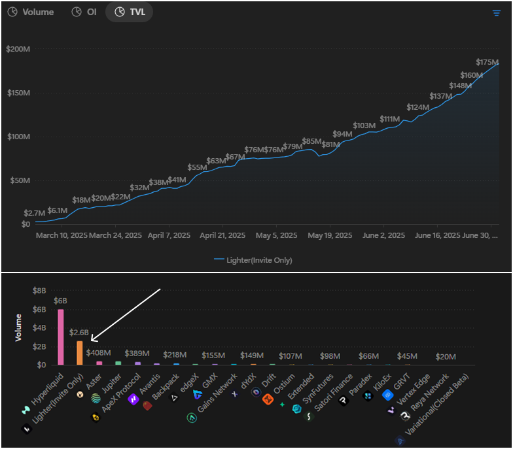Click the Satori Finance logo icon
The width and height of the screenshot is (513, 449).
(x=309, y=416)
